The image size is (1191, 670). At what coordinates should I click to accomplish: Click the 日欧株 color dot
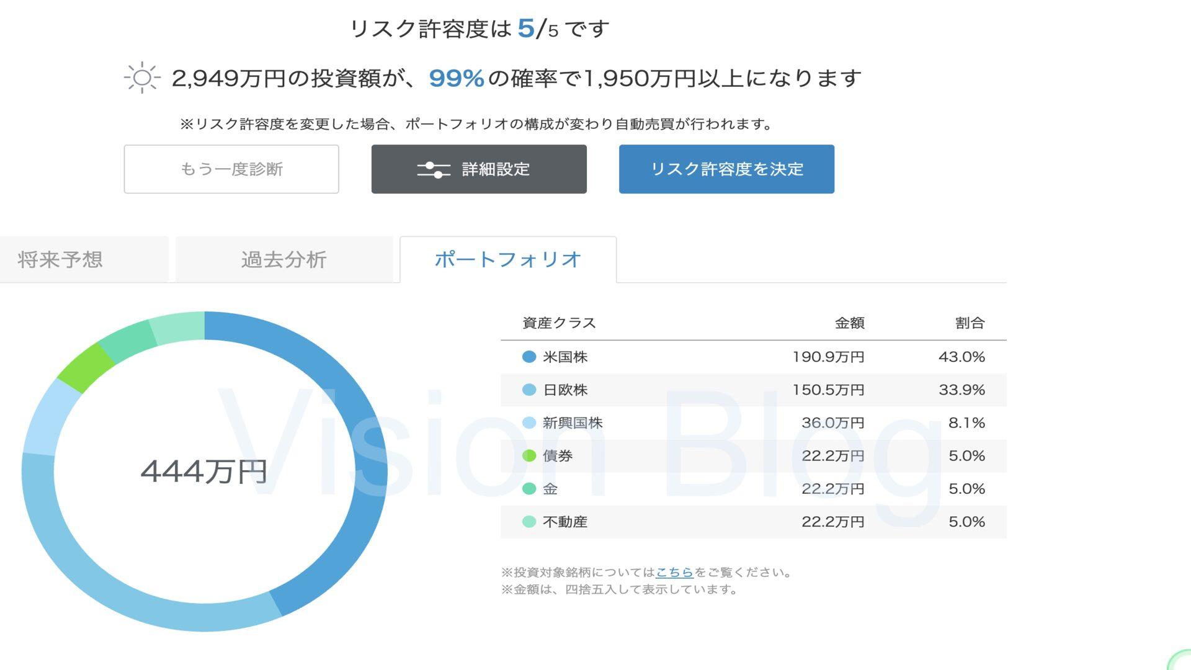point(529,390)
